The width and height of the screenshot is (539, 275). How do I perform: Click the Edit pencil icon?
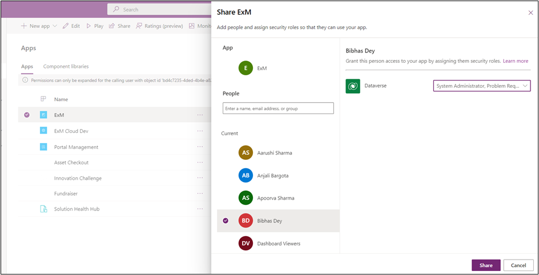(x=65, y=26)
